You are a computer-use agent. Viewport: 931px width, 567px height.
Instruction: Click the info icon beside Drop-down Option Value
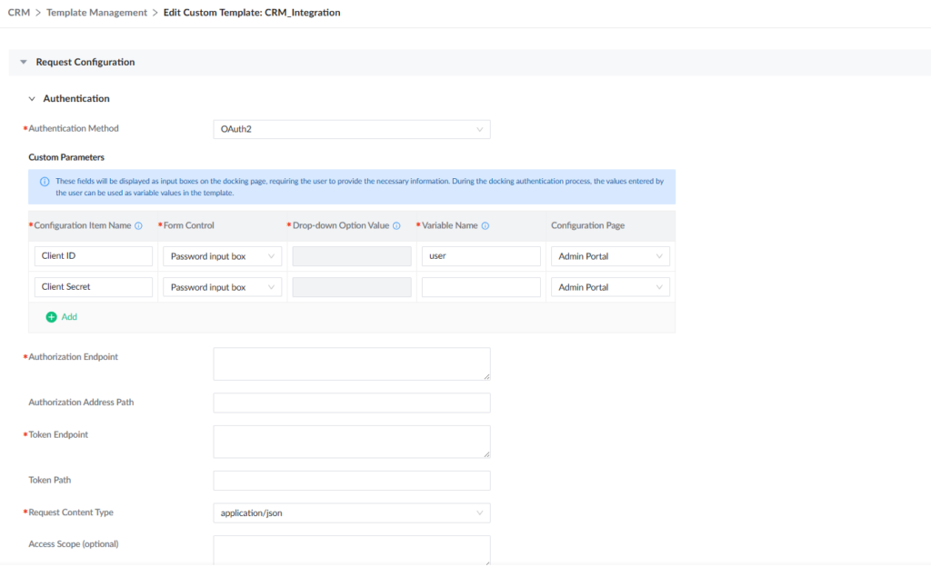tap(396, 226)
